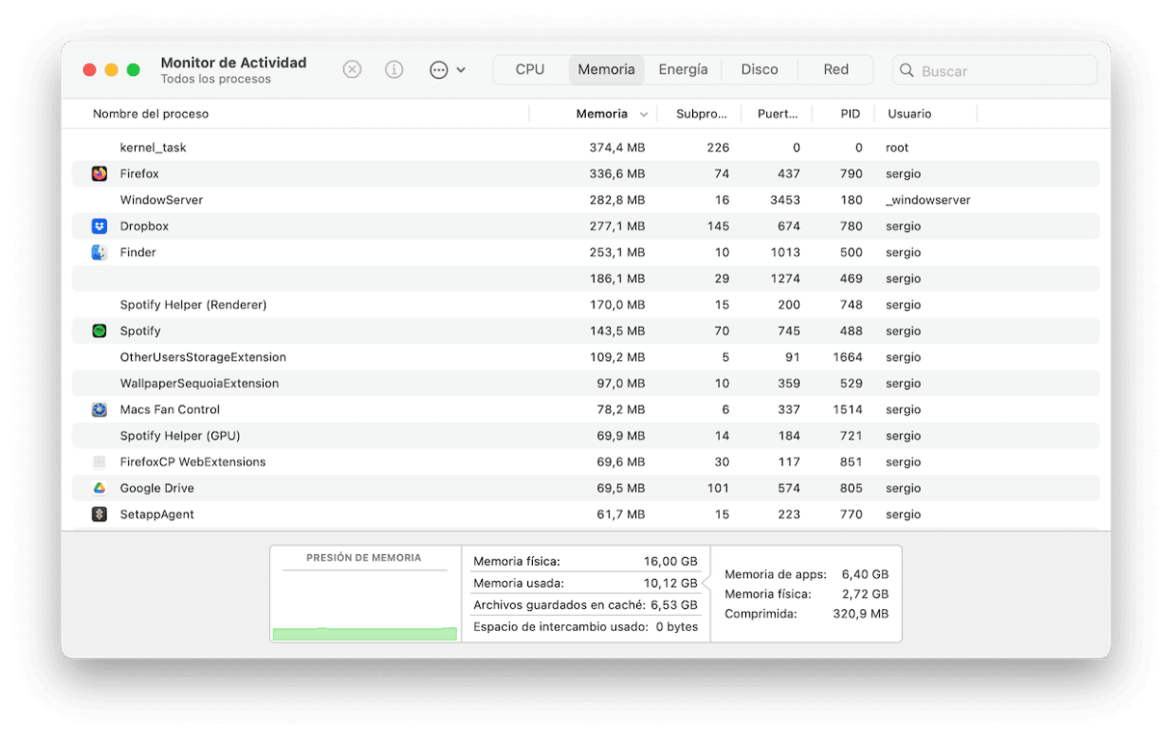Open process info with the (i) icon

point(394,69)
